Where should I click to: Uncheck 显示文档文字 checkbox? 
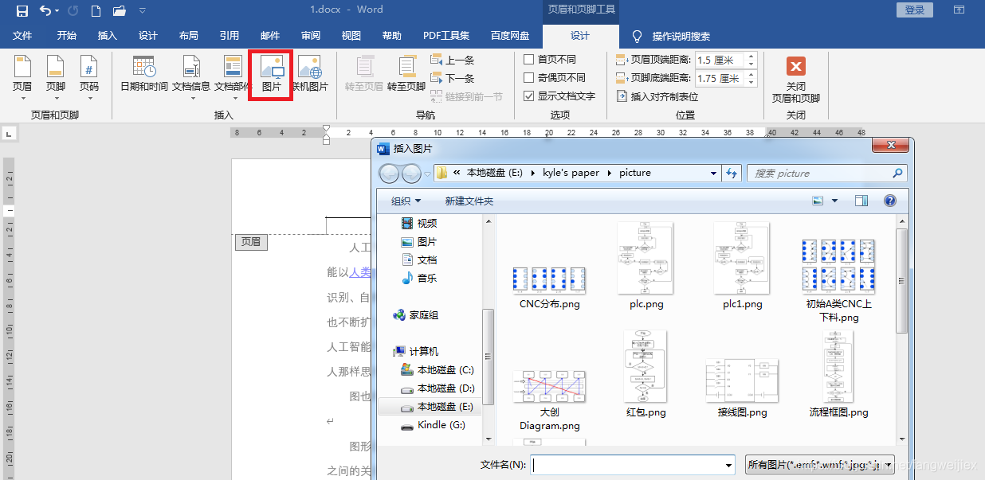pyautogui.click(x=528, y=96)
